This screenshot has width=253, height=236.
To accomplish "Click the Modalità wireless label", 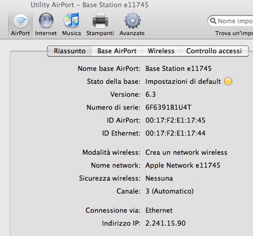I will 111,153.
